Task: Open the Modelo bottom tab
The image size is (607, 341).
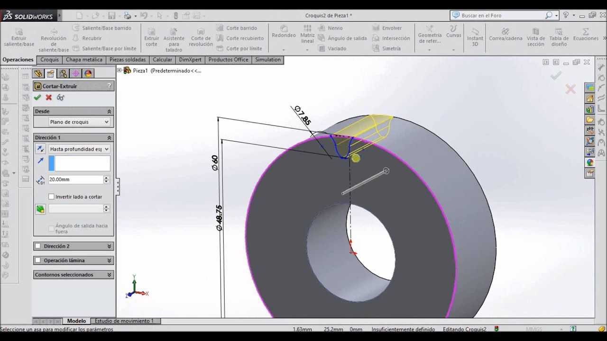Action: pyautogui.click(x=76, y=321)
